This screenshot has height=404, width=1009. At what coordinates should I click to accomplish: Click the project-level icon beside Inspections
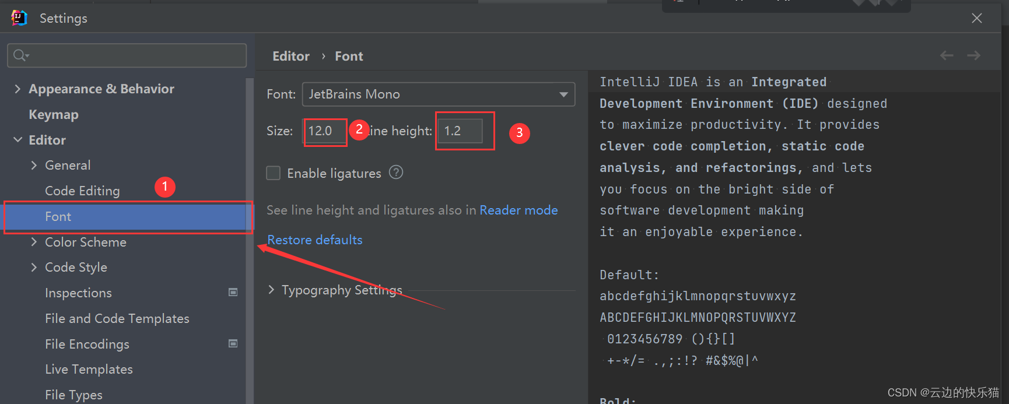(233, 292)
